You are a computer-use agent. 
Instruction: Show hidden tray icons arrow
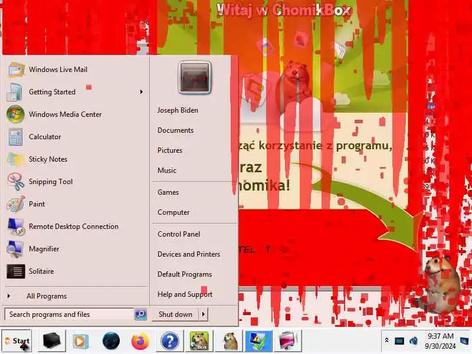pyautogui.click(x=387, y=341)
